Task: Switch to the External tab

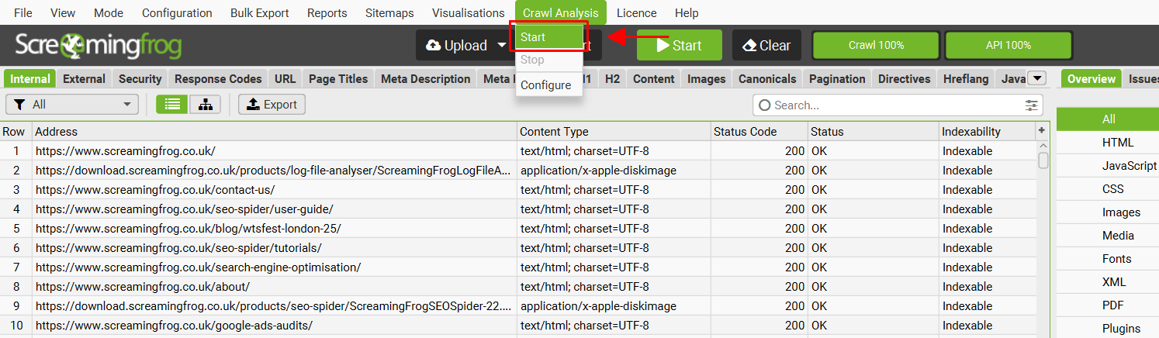Action: pos(84,79)
